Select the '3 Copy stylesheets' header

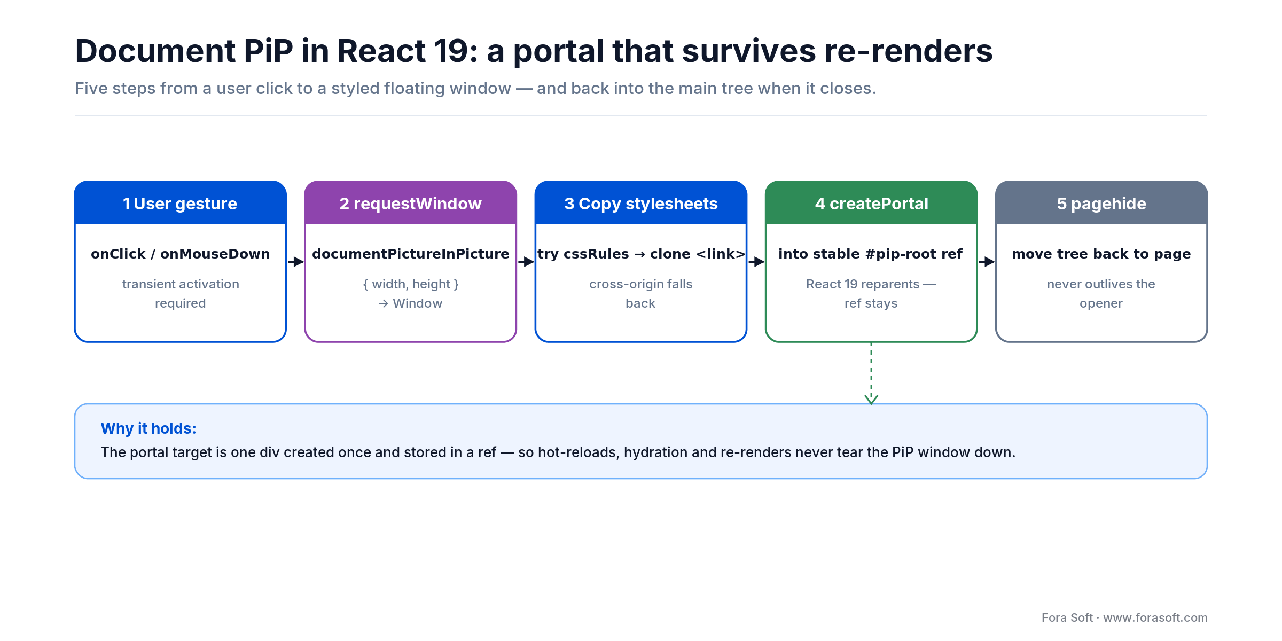click(x=641, y=203)
